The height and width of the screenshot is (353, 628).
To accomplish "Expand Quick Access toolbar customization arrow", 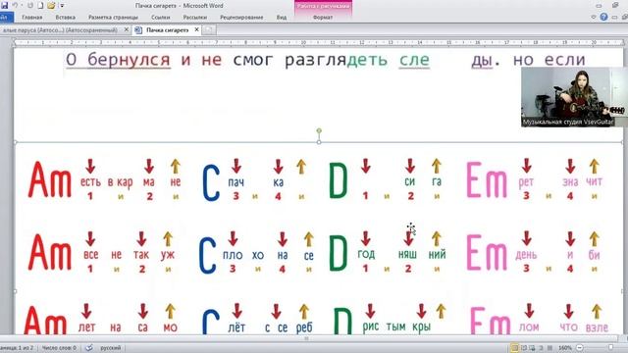I will pos(62,6).
